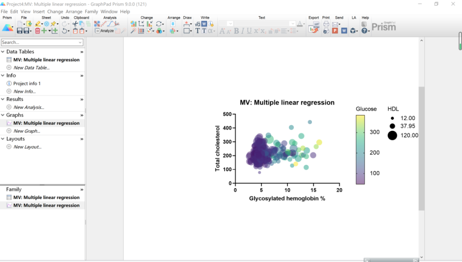This screenshot has width=462, height=262.
Task: Open the Insert menu
Action: [39, 12]
